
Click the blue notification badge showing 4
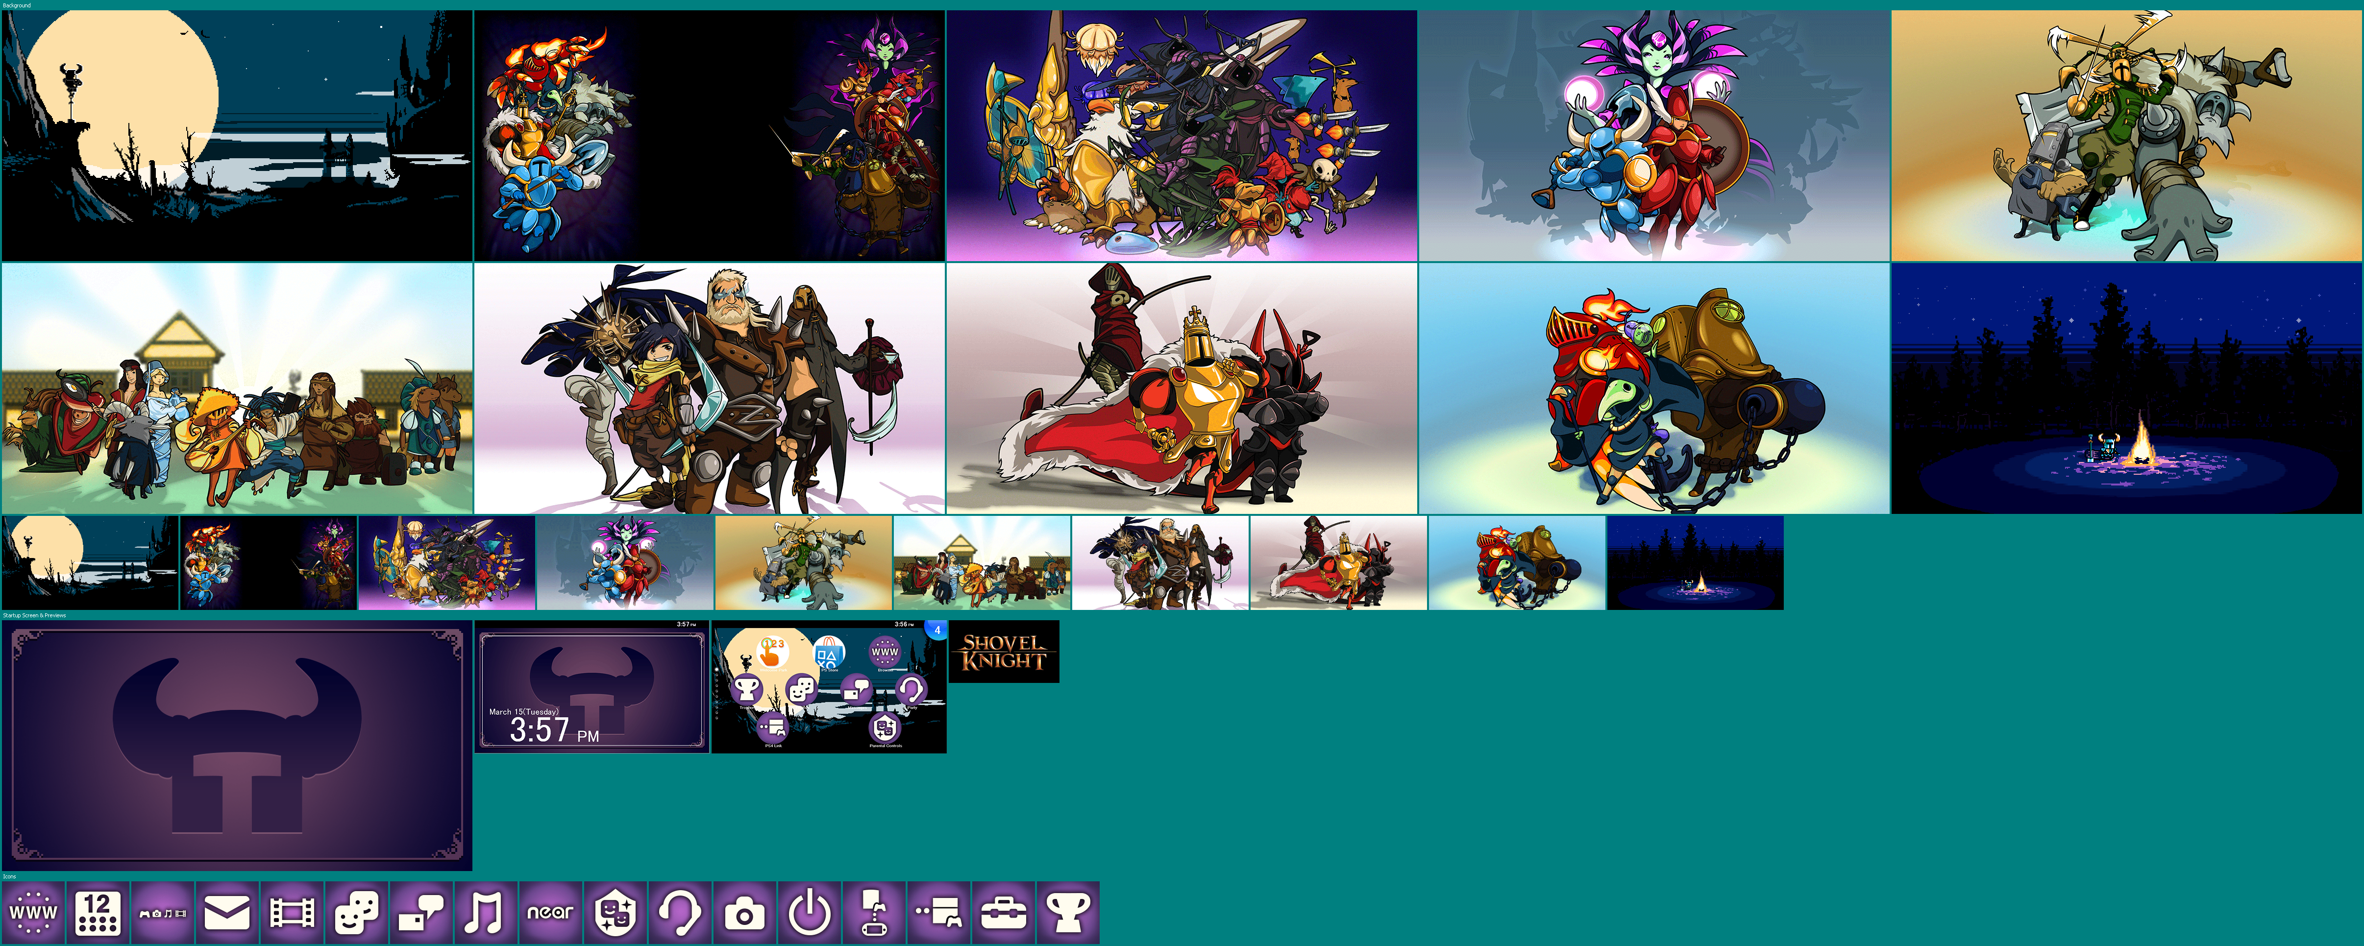tap(936, 631)
